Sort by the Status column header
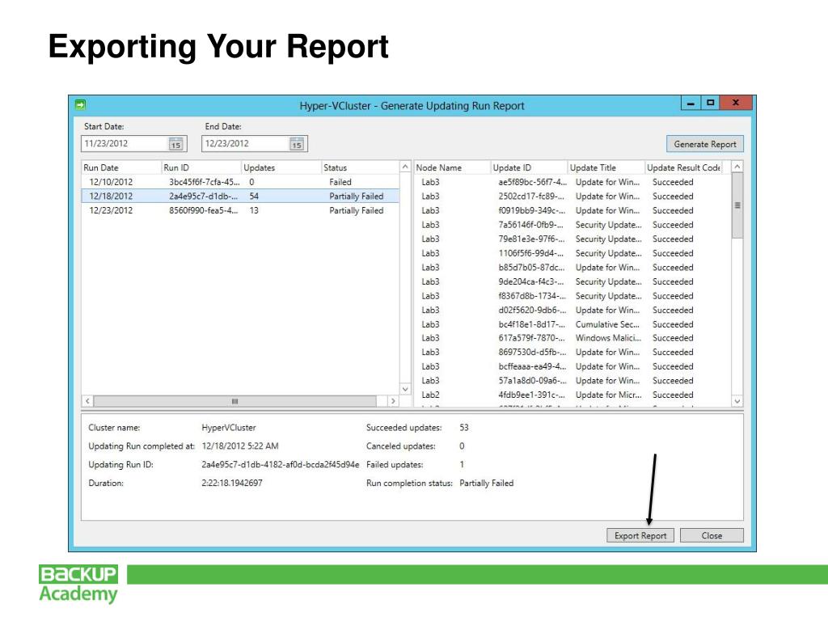Image resolution: width=828 pixels, height=621 pixels. 361,167
